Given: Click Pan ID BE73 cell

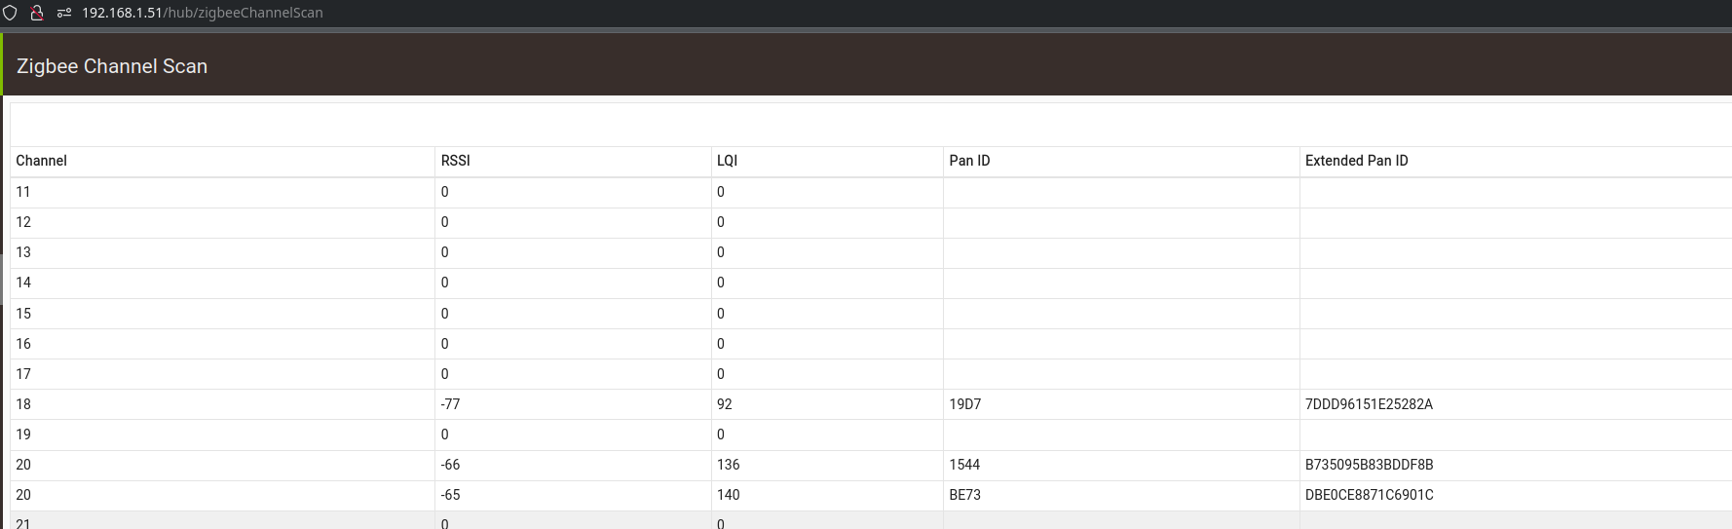Looking at the screenshot, I should pyautogui.click(x=1121, y=495).
